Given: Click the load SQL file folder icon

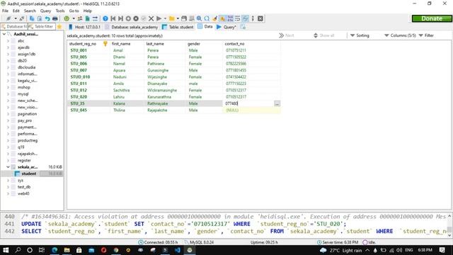Looking at the screenshot, I should 171,18.
